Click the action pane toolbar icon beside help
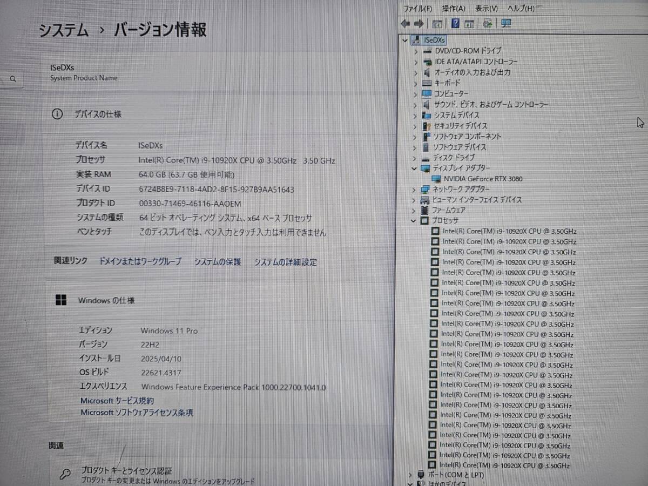648x486 pixels. point(469,24)
